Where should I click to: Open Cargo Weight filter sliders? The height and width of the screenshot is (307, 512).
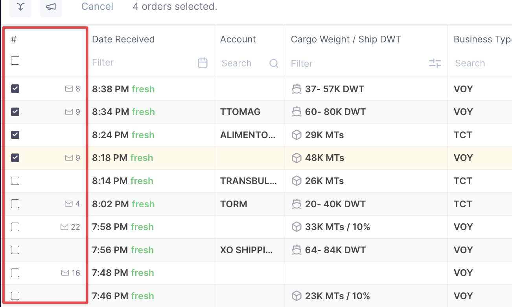pos(435,63)
